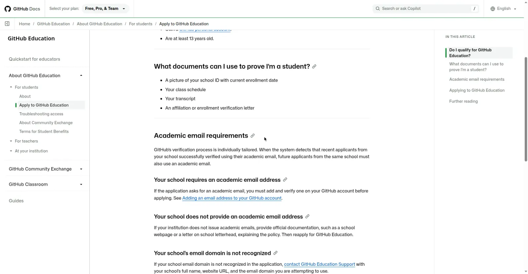Click For students breadcrumb link
Screen dimensions: 528x274
[141, 24]
